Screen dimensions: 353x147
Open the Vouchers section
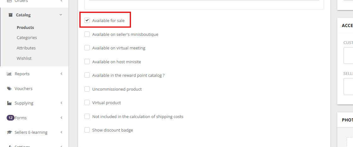click(x=23, y=88)
